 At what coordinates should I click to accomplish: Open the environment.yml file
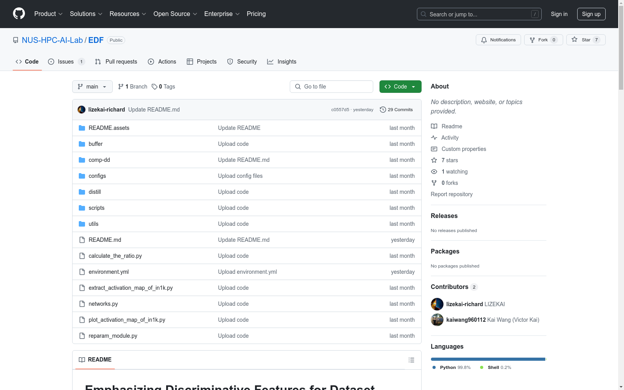coord(108,272)
